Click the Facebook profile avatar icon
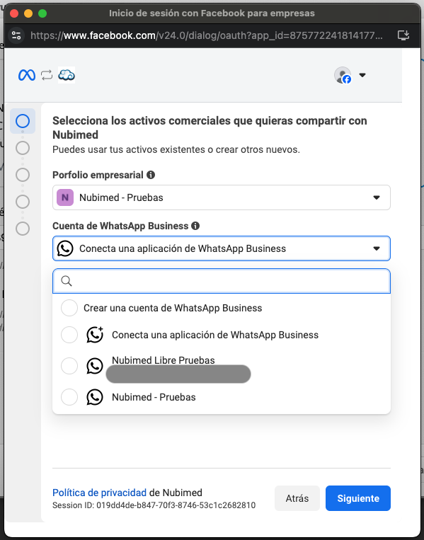Image resolution: width=424 pixels, height=540 pixels. pyautogui.click(x=343, y=75)
